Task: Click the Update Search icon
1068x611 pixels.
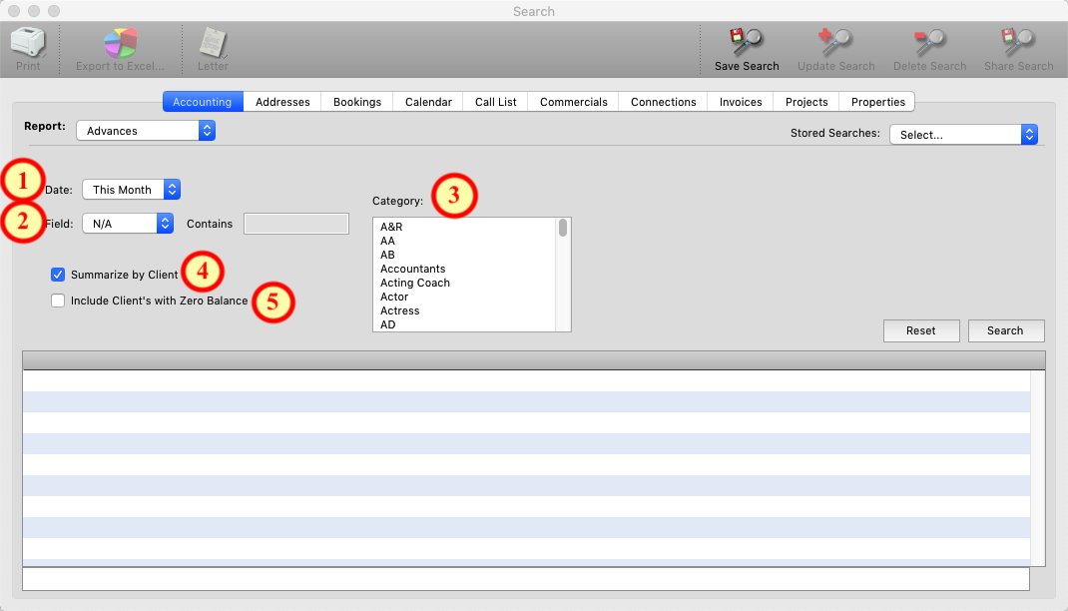Action: coord(835,43)
